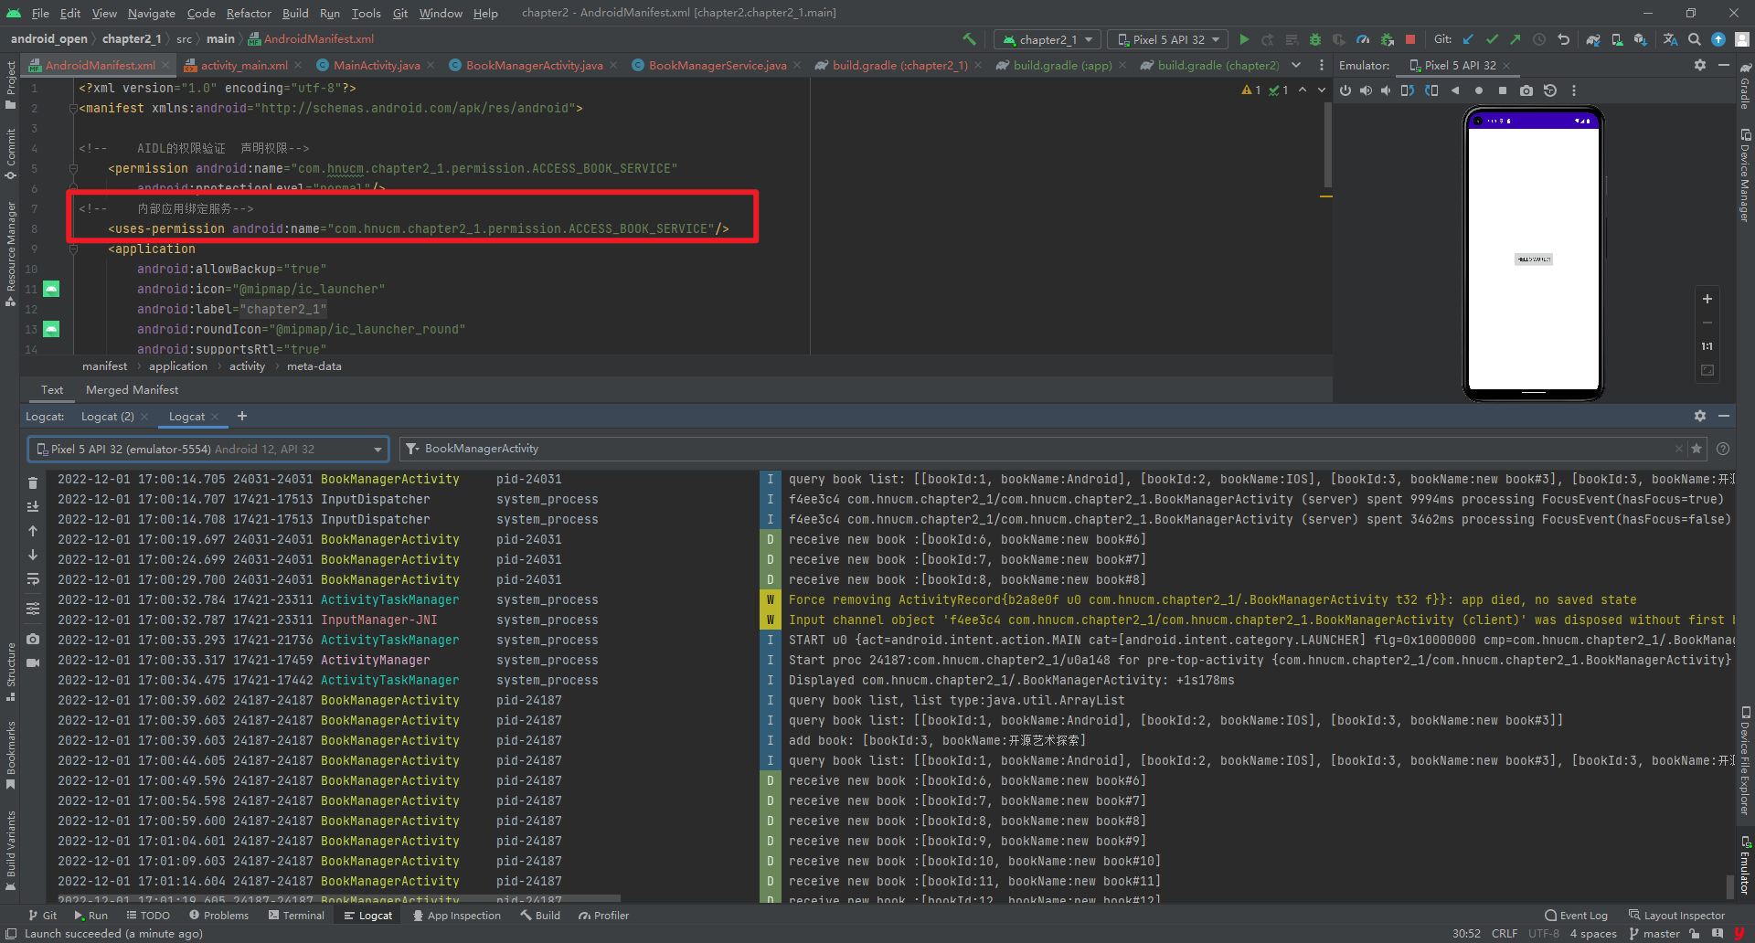Click the Git rollback undo icon

point(1564,39)
